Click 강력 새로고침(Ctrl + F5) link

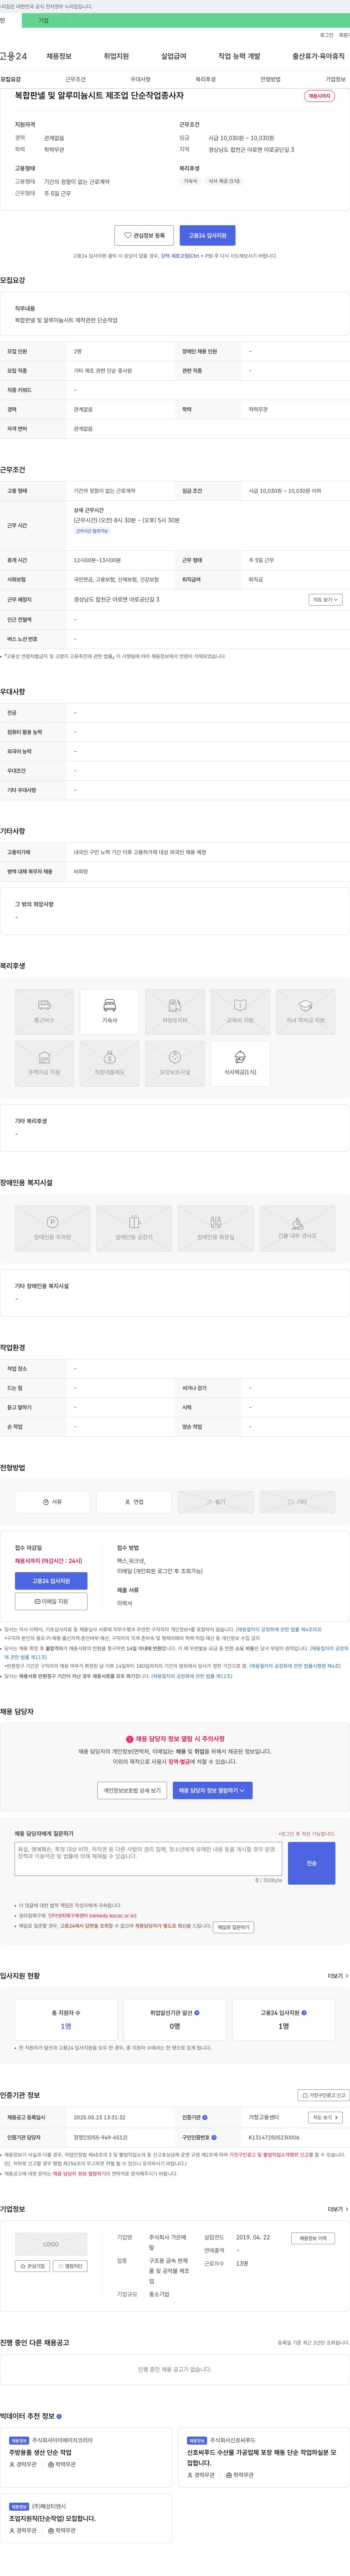click(187, 256)
